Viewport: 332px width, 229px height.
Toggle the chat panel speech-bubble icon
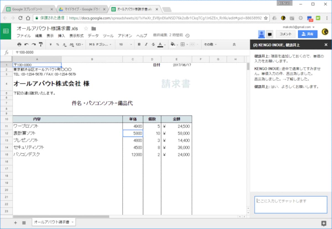(x=269, y=34)
